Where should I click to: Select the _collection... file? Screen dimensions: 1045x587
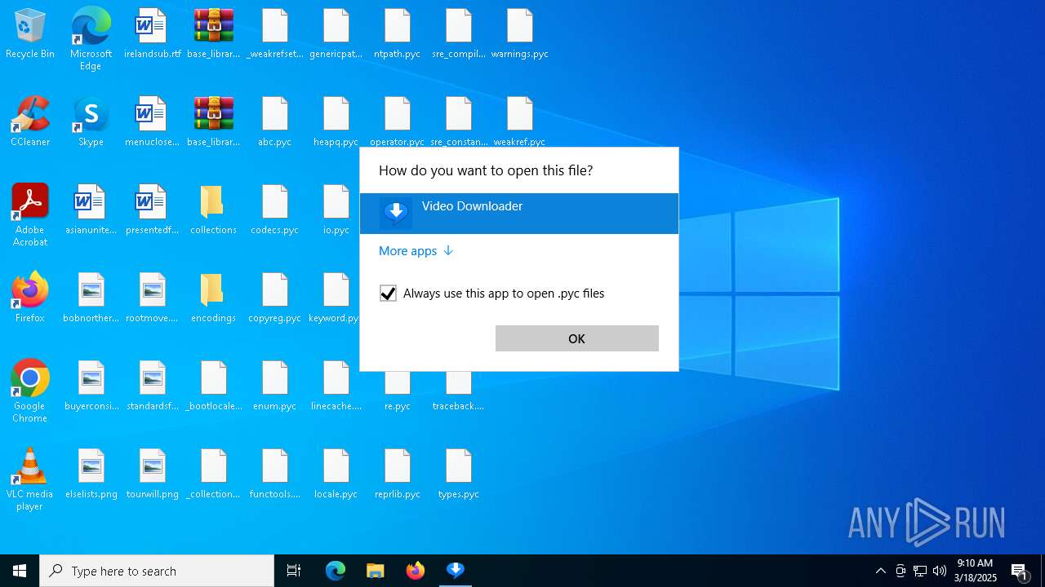pyautogui.click(x=214, y=474)
